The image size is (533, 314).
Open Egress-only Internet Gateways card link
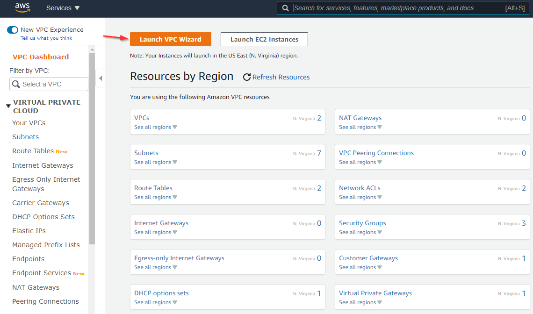179,258
